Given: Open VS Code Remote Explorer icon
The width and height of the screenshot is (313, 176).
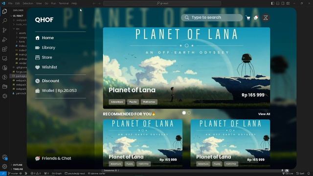Looking at the screenshot, I should tap(4, 58).
